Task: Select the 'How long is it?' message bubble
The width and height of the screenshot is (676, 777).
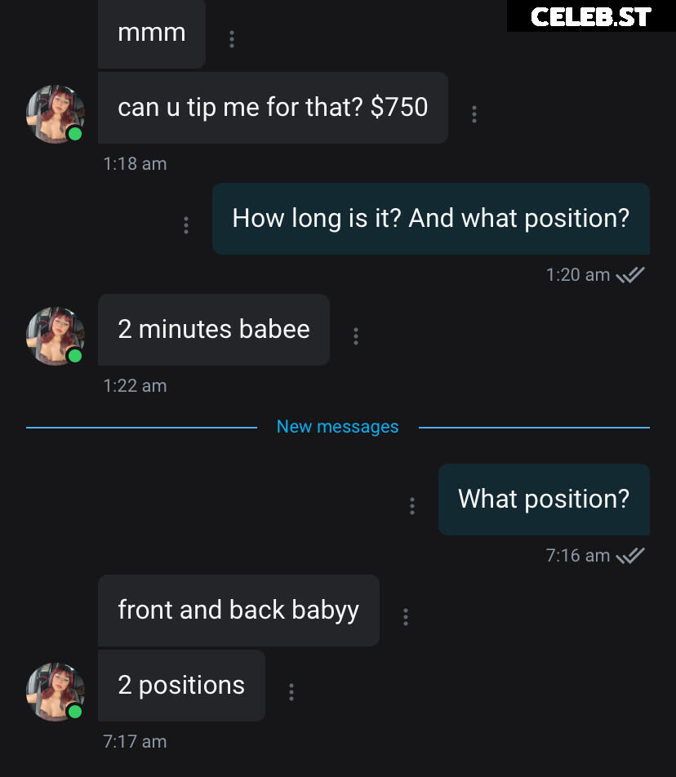Action: point(431,219)
